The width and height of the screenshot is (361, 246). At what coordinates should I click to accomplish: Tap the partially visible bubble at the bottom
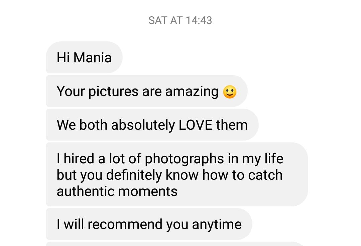click(174, 244)
